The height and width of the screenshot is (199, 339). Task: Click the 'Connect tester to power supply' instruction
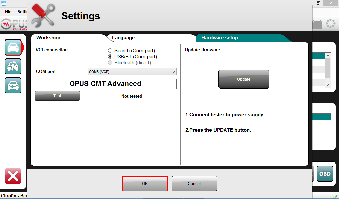(x=225, y=115)
